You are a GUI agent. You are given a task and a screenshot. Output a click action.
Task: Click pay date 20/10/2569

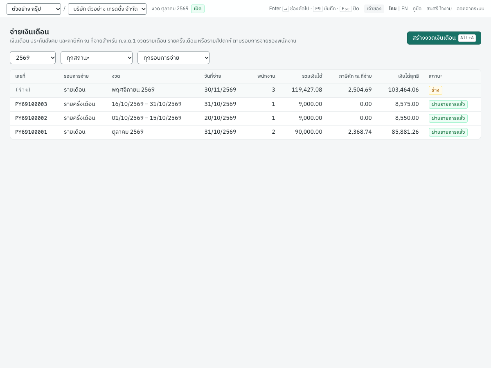(x=220, y=118)
